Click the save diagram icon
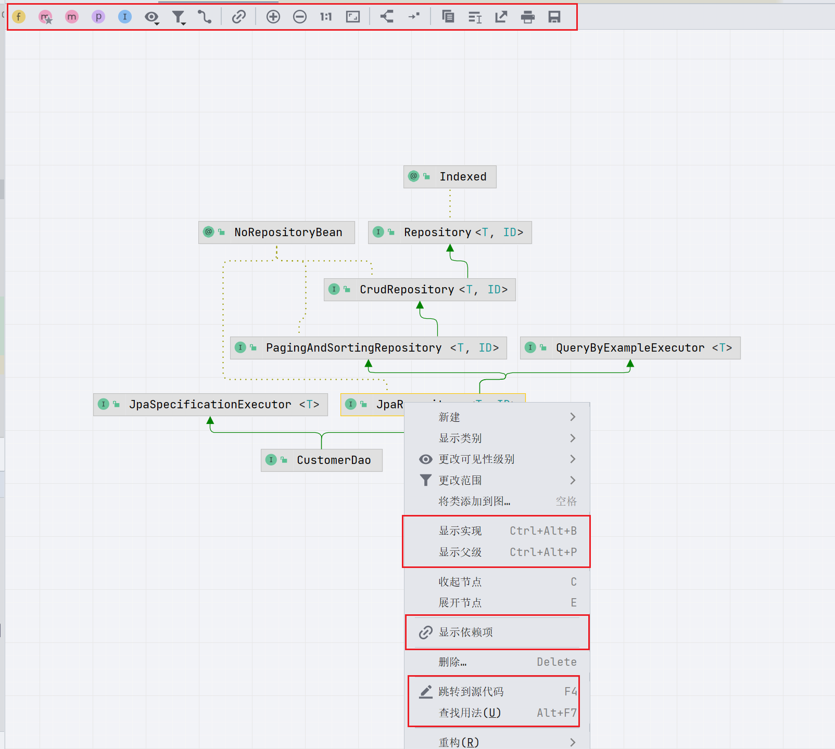The height and width of the screenshot is (749, 835). click(554, 17)
